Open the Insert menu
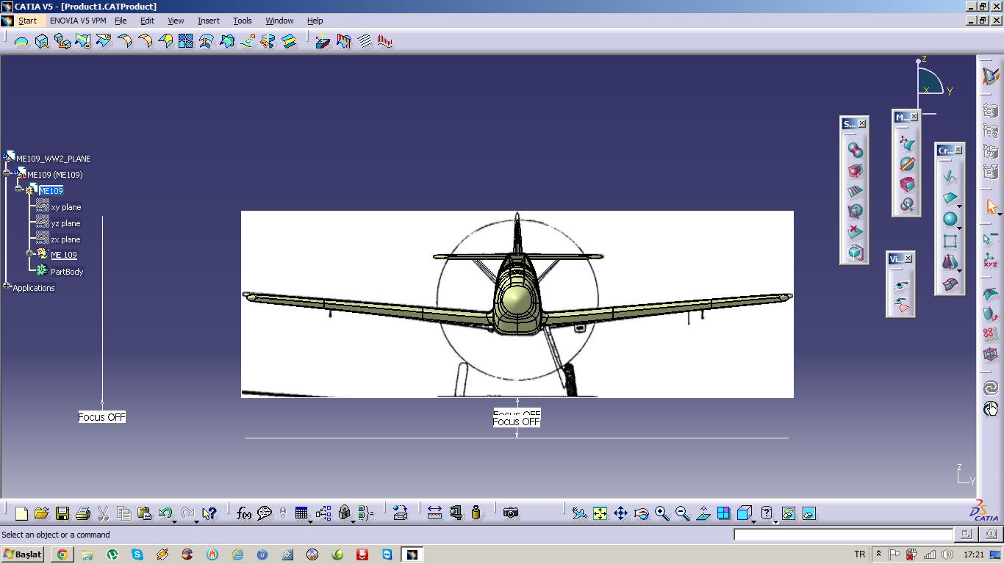This screenshot has height=564, width=1004. 209,21
